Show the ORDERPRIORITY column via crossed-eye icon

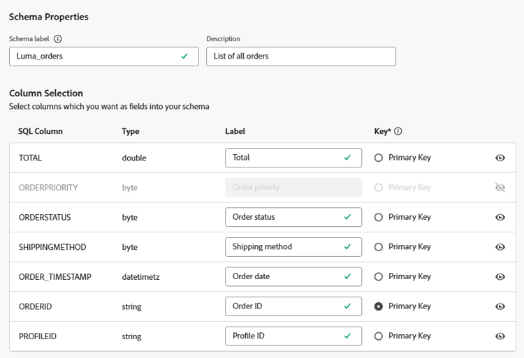(x=500, y=188)
